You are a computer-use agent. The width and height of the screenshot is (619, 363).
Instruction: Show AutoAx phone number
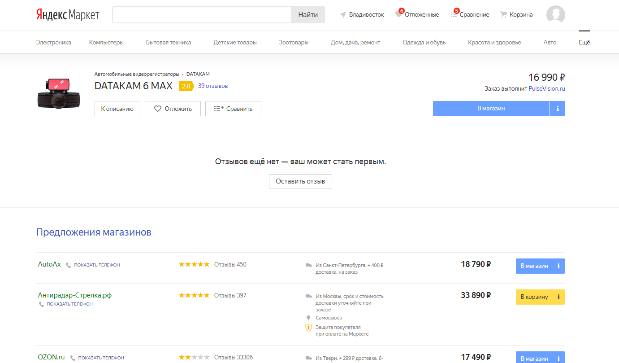pos(96,265)
